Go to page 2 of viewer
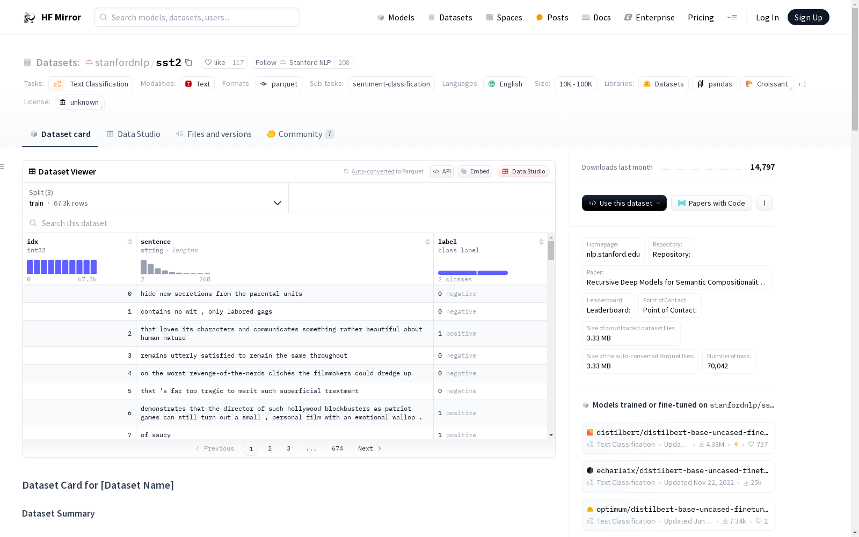Screen dimensions: 859x537 pos(270,448)
